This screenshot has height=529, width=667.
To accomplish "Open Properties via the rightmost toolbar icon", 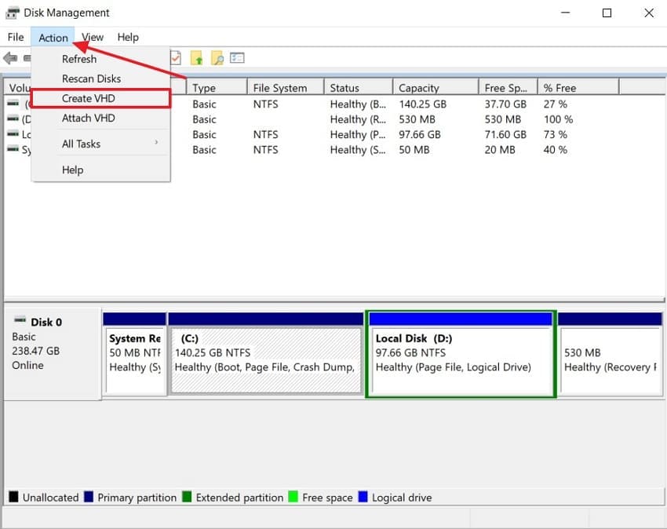I will coord(237,57).
